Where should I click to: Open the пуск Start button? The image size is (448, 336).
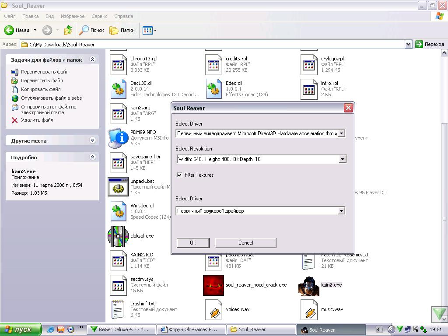click(21, 329)
